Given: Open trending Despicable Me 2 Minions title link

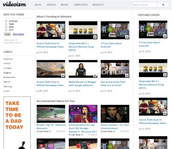Looking at the screenshot, I should click(x=81, y=47).
